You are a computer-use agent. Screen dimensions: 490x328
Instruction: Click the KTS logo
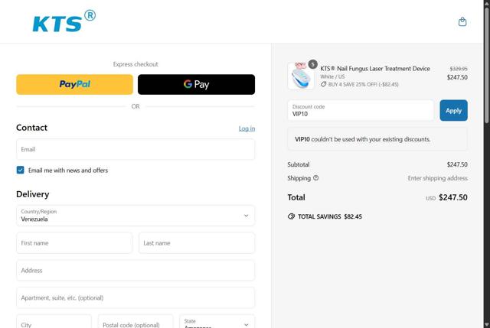pyautogui.click(x=64, y=21)
